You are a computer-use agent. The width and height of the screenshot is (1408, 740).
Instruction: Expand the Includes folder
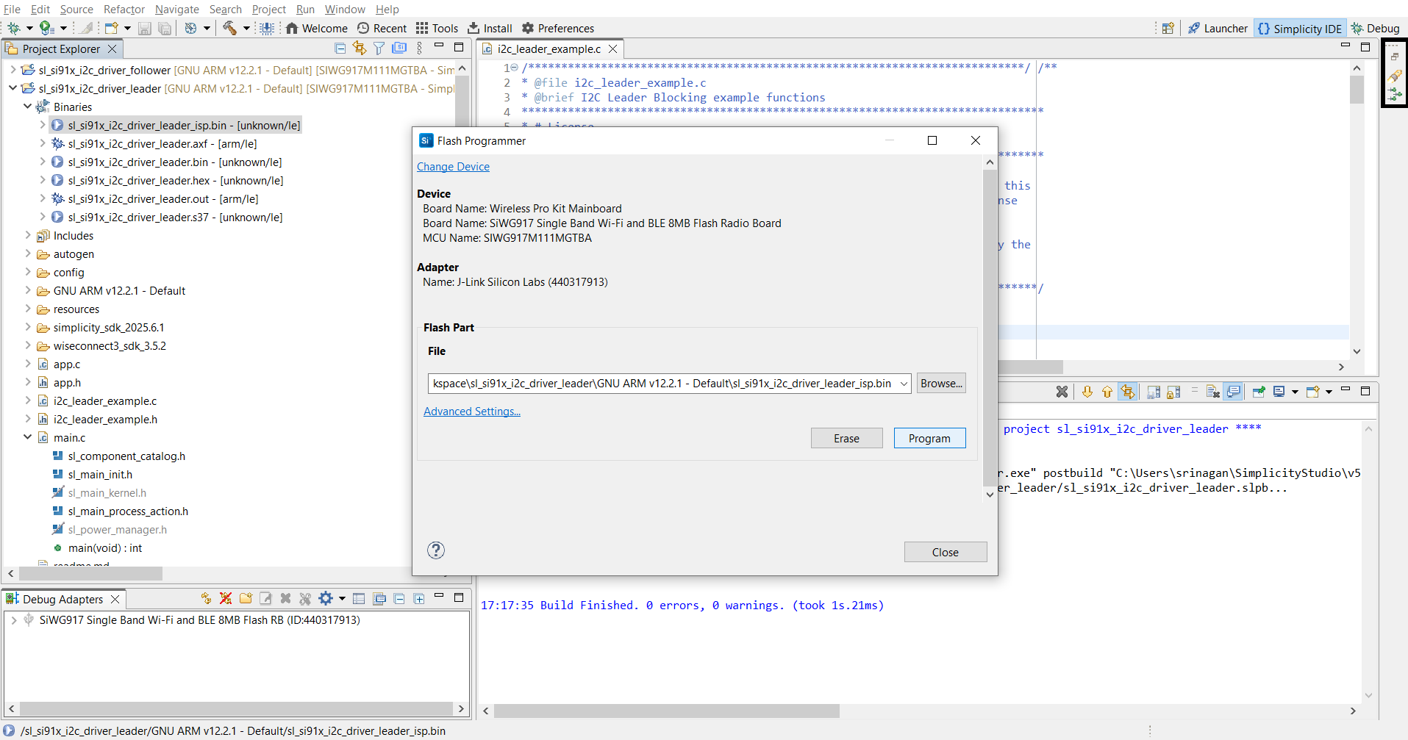(x=28, y=235)
